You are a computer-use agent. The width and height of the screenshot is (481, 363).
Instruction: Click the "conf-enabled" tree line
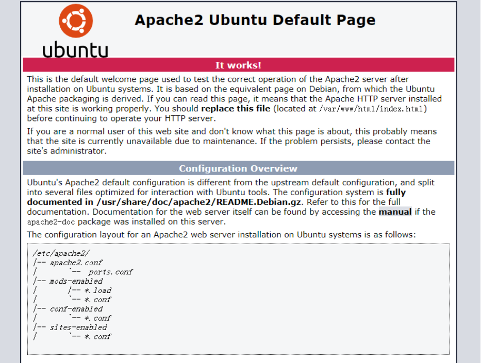[x=76, y=309]
